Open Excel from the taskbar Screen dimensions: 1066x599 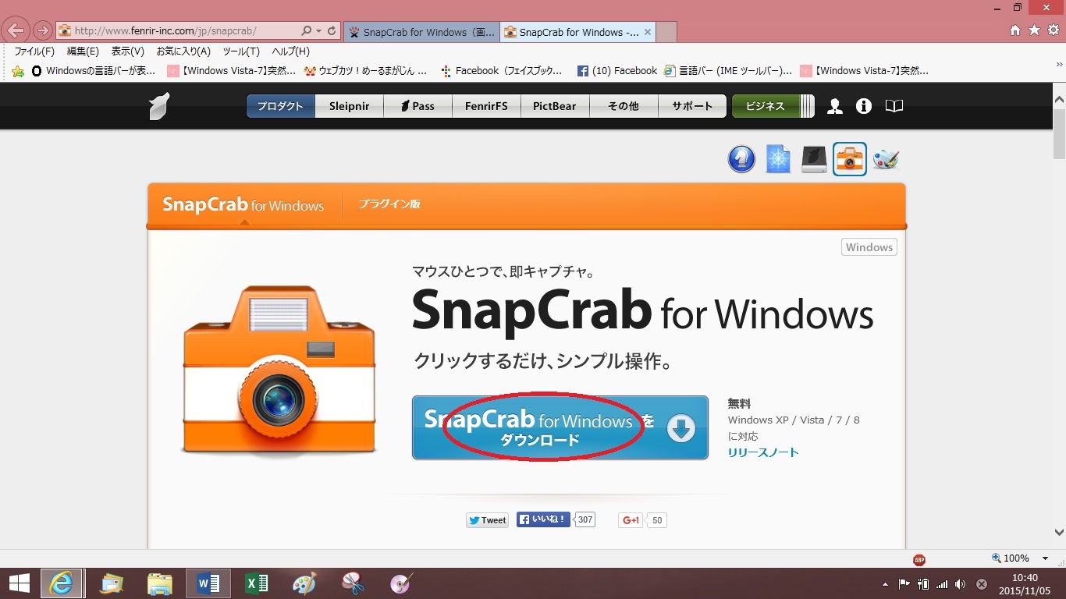257,583
